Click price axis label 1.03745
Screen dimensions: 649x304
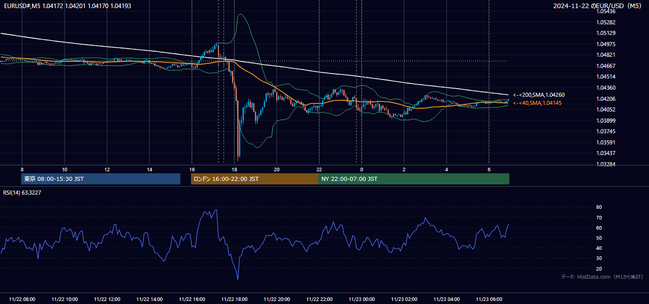606,132
